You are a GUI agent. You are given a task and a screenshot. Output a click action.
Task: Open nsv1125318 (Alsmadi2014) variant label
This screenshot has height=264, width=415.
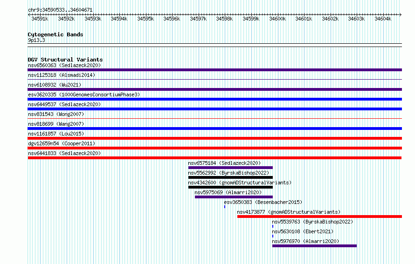(x=62, y=75)
